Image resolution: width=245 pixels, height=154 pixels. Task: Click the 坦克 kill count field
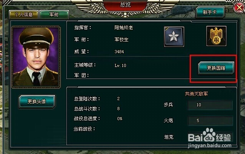[x=210, y=137]
